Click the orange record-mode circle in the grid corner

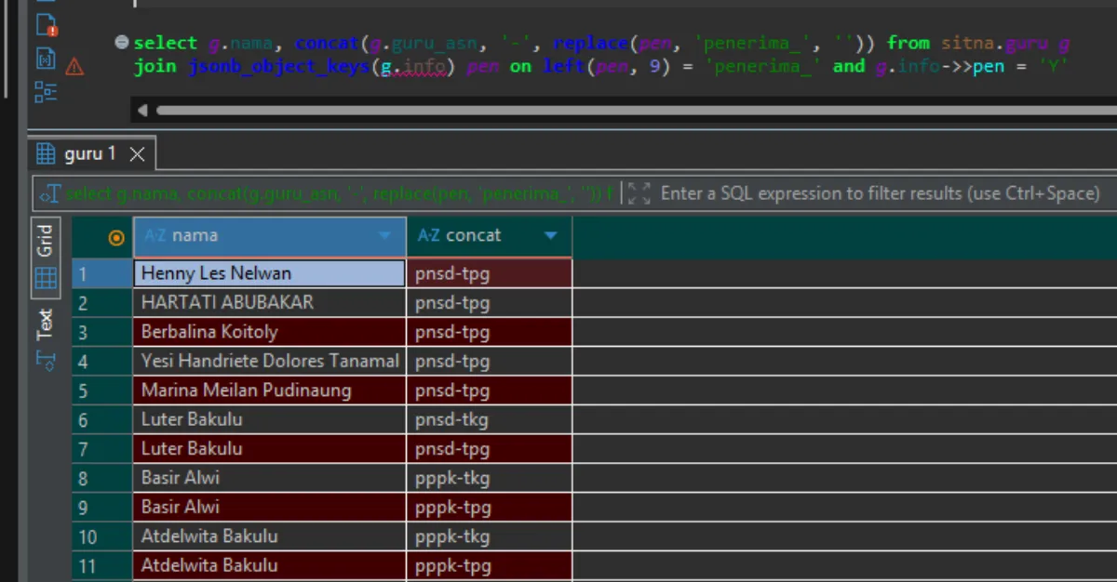coord(116,238)
